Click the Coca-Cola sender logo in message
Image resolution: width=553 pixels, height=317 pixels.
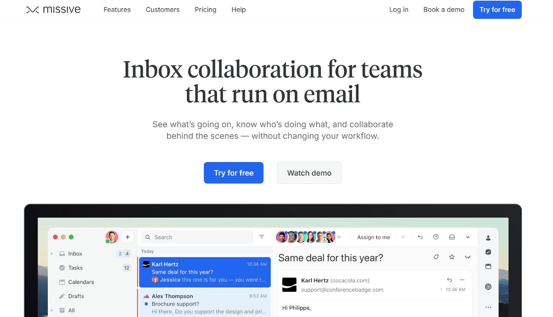coord(289,285)
